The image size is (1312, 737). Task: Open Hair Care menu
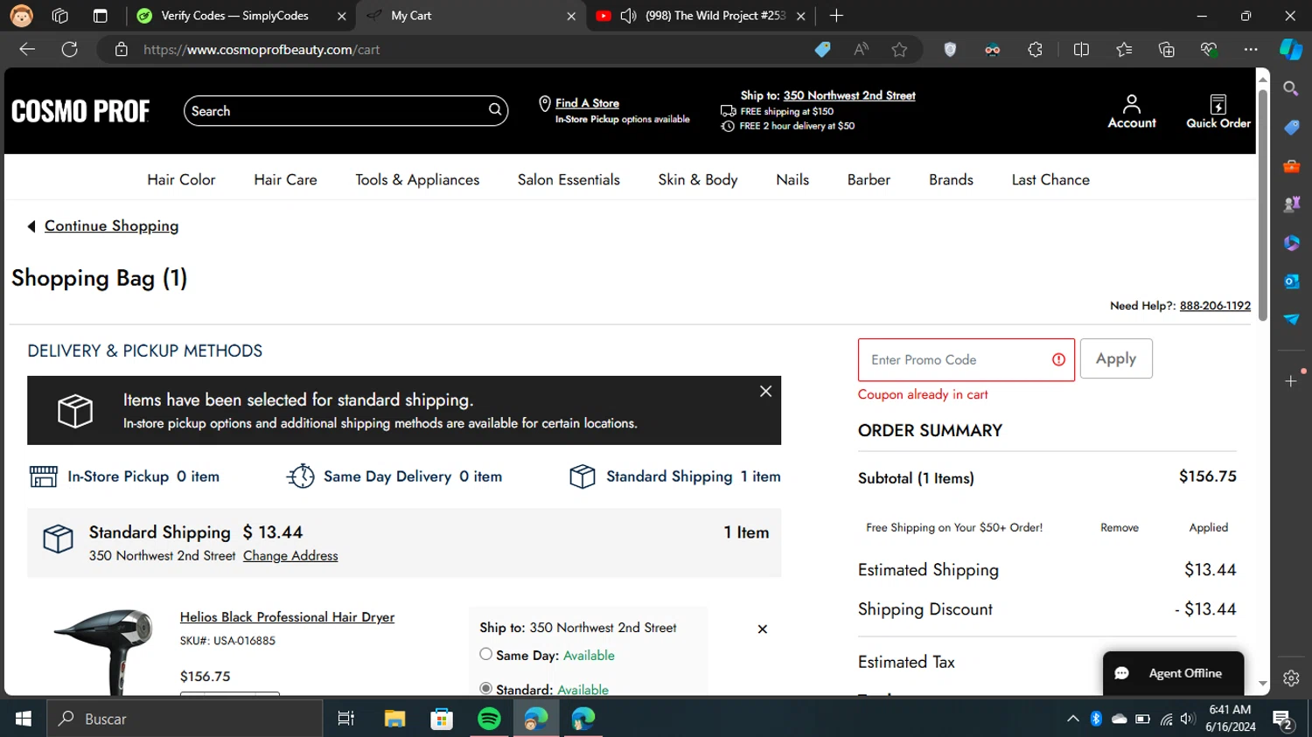[x=285, y=179]
